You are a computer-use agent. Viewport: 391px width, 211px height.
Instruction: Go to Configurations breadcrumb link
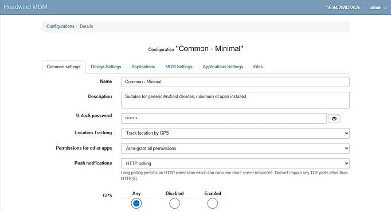click(x=60, y=26)
